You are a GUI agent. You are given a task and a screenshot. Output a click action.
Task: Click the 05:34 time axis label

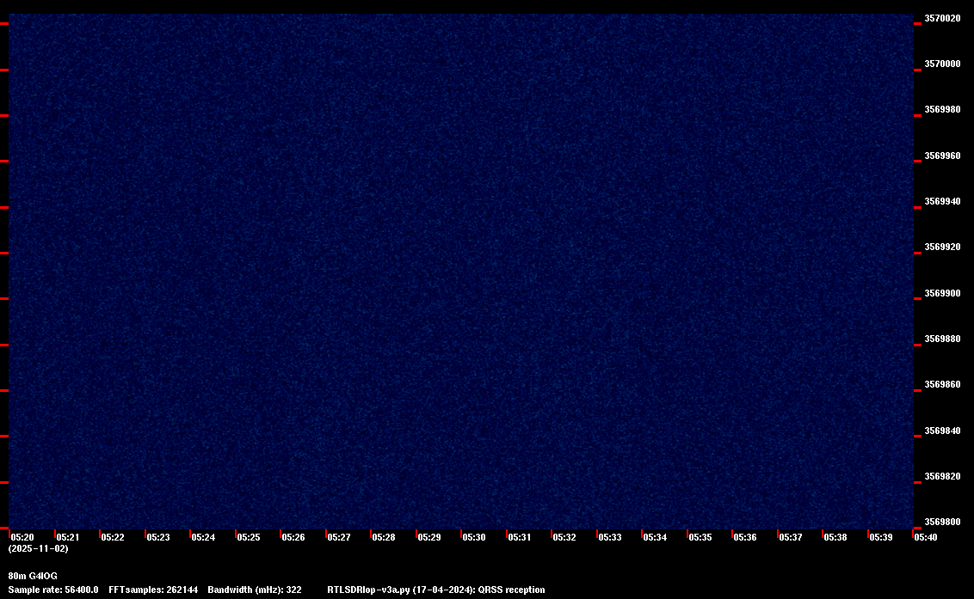coord(655,537)
